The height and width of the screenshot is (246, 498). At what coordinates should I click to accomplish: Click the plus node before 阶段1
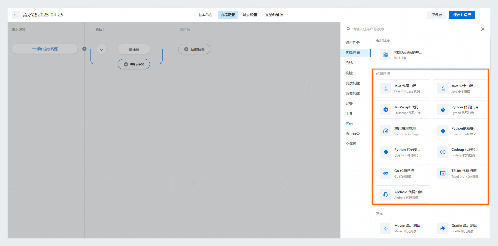pyautogui.click(x=84, y=49)
